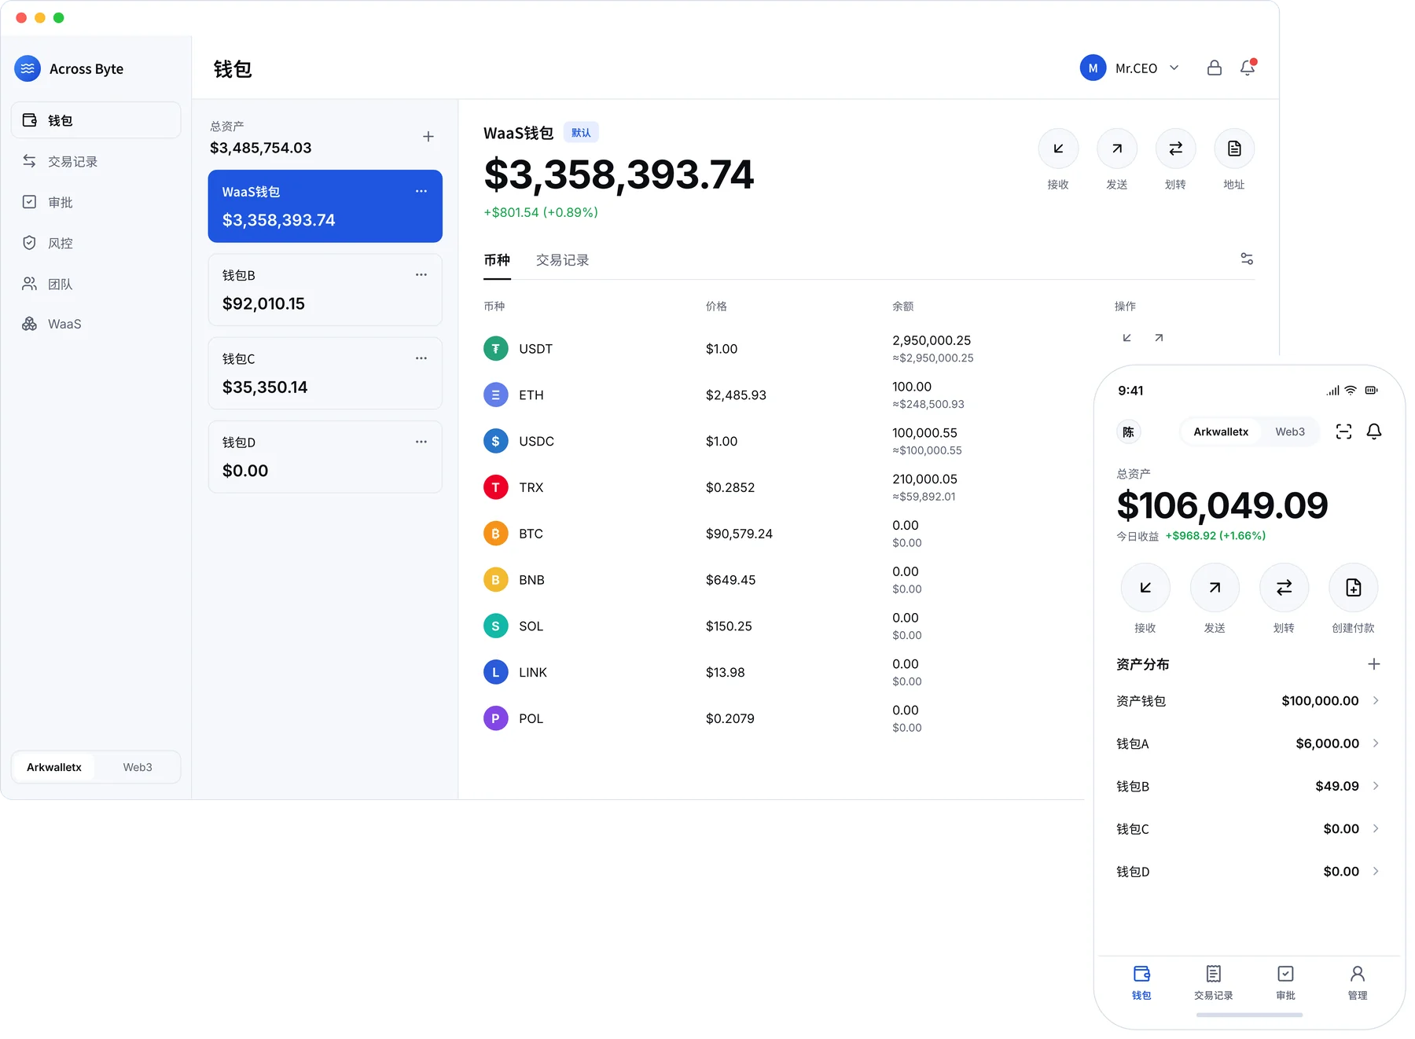Go to 审批 in the sidebar

[x=96, y=202]
